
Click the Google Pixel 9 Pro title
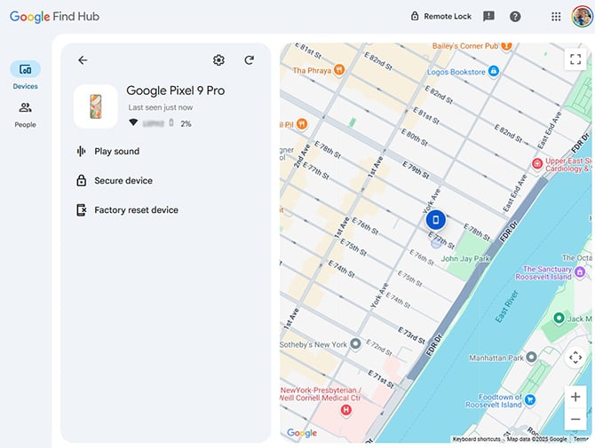point(175,90)
